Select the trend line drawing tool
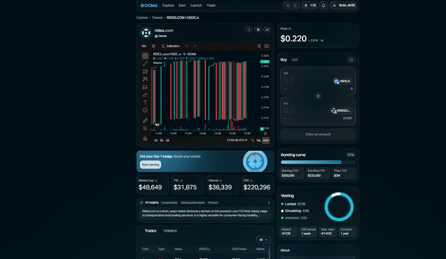Screen dimensions: 446x259 [145, 64]
